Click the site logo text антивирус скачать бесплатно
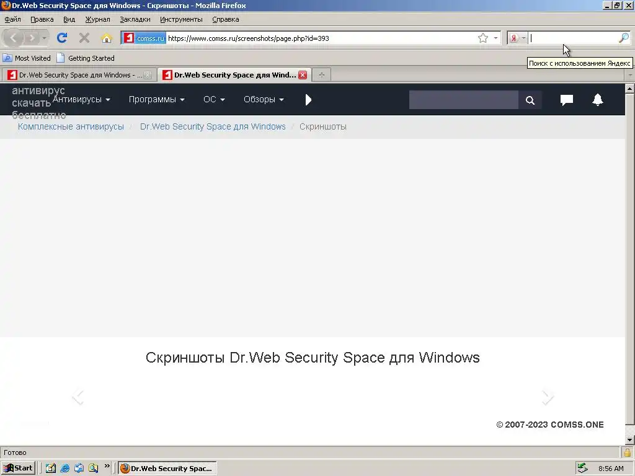This screenshot has width=635, height=476. (x=38, y=103)
